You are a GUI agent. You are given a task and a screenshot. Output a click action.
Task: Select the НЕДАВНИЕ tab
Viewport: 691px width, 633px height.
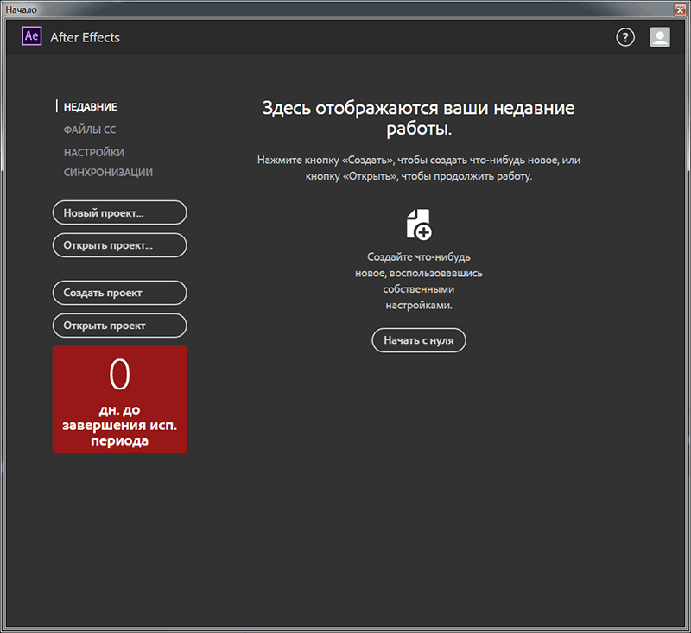point(91,106)
